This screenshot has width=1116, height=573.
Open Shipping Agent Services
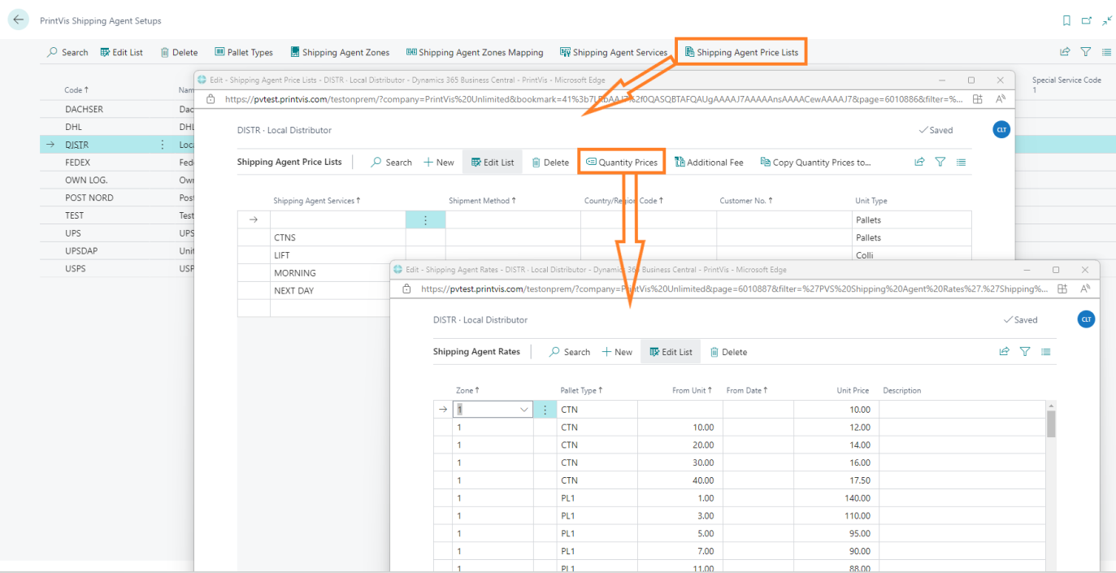tap(614, 52)
